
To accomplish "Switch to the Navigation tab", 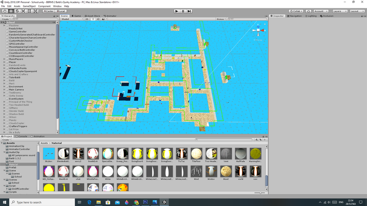I will [295, 16].
